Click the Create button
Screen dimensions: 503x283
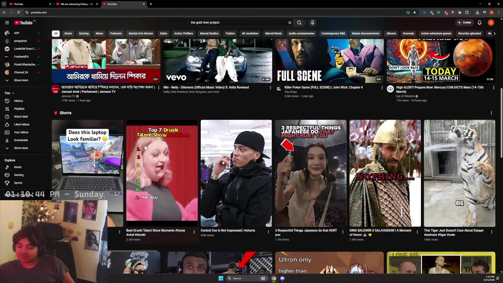point(464,22)
